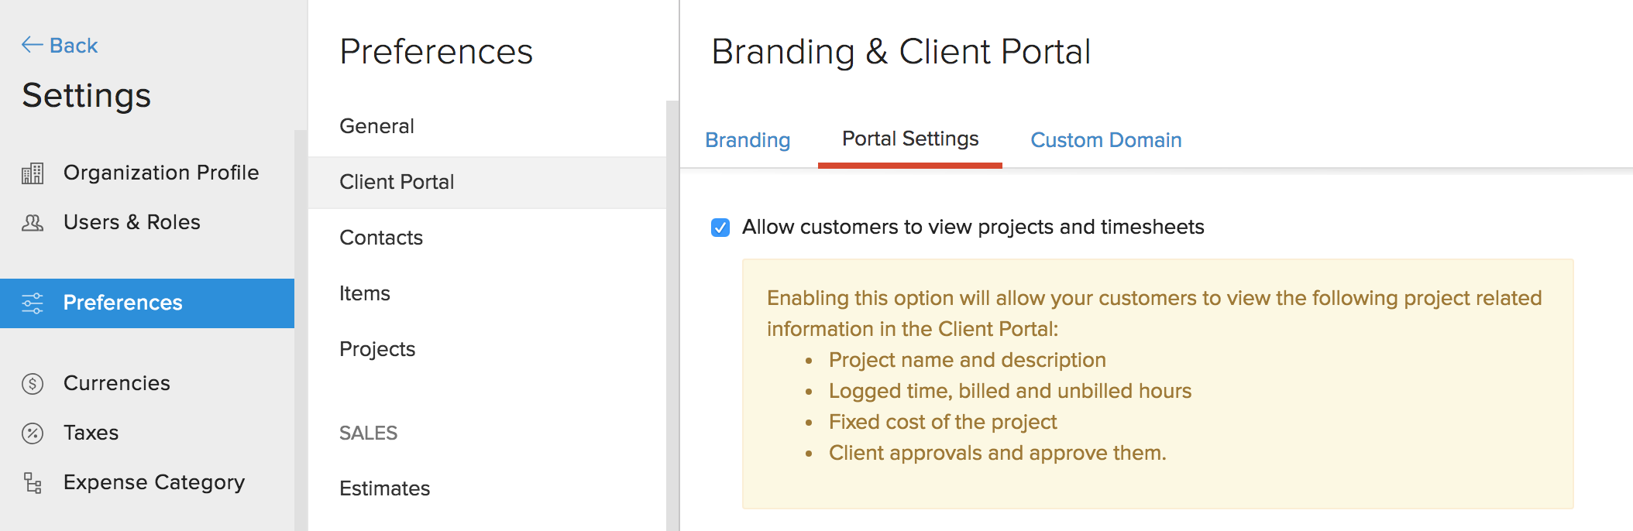The width and height of the screenshot is (1633, 531).
Task: Select Client Portal in preferences list
Action: (x=397, y=182)
